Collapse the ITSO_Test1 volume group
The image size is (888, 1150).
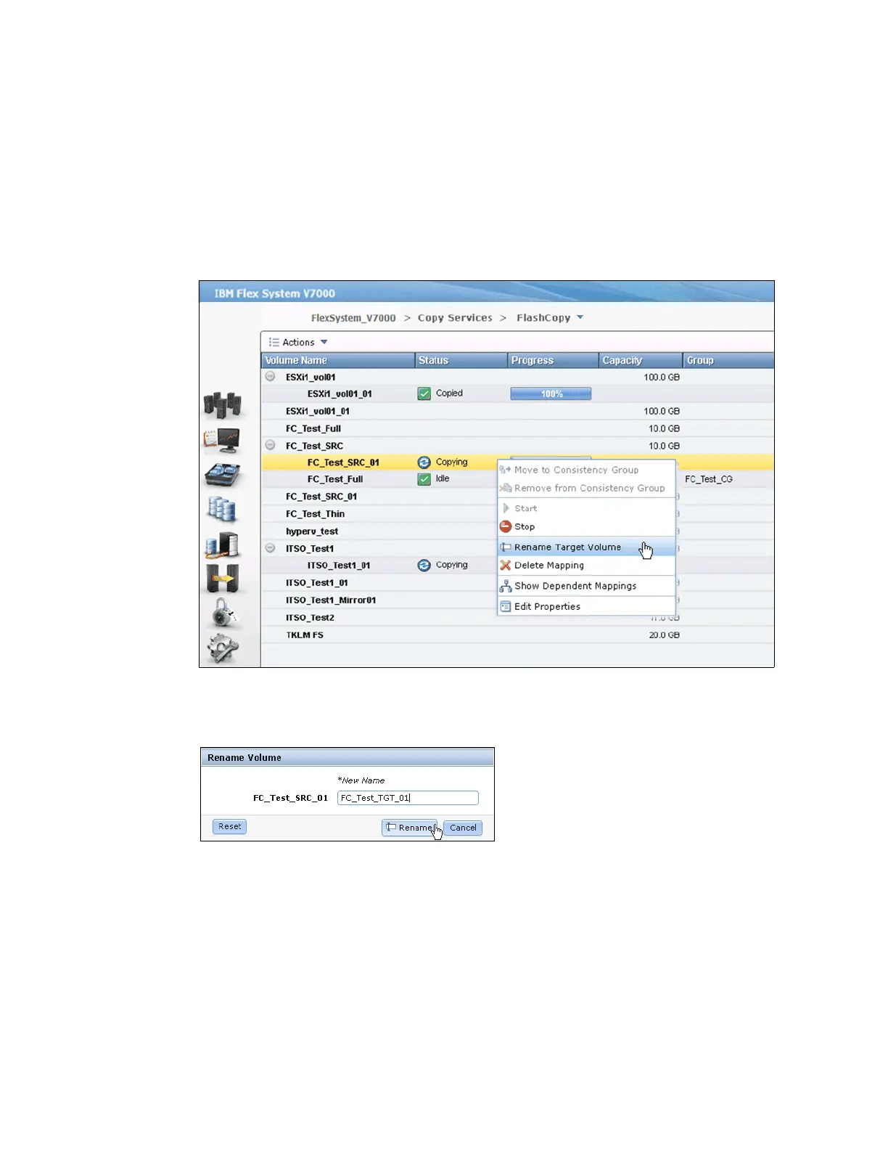coord(270,548)
